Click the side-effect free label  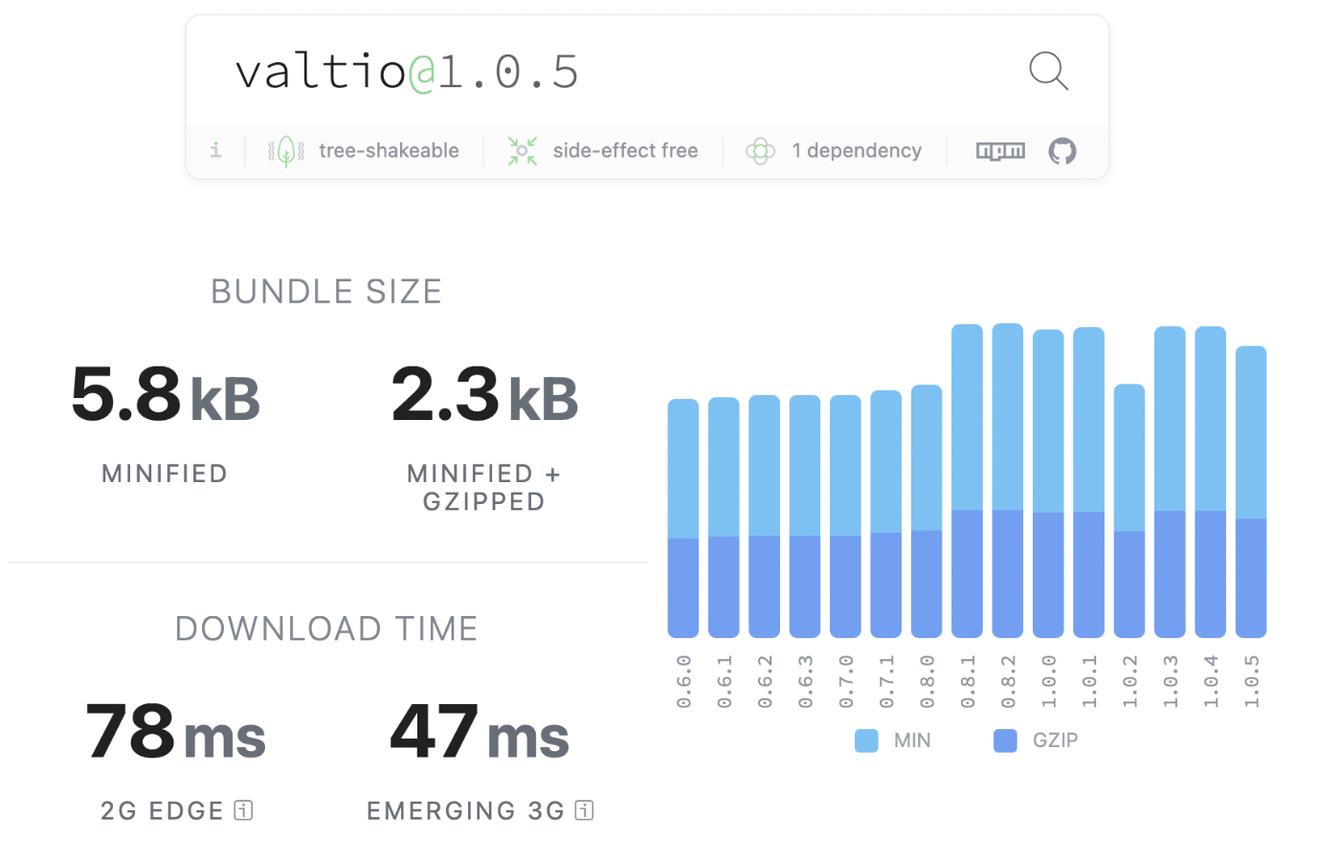pyautogui.click(x=626, y=151)
